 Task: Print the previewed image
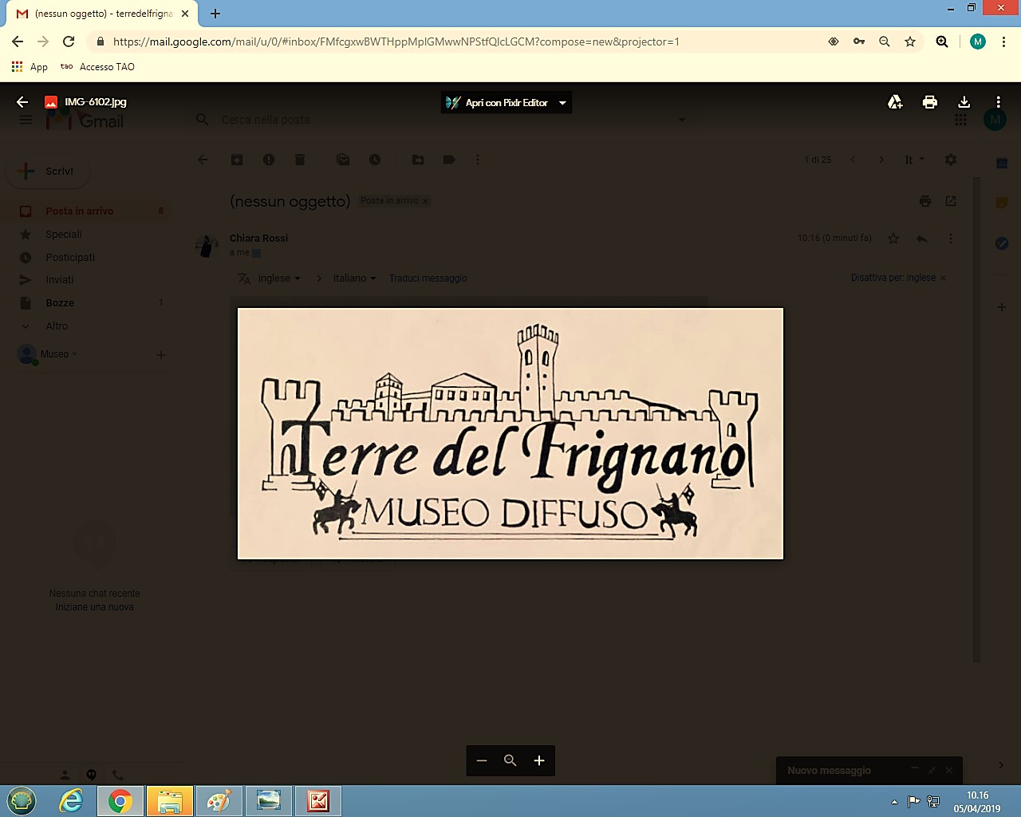click(x=929, y=102)
